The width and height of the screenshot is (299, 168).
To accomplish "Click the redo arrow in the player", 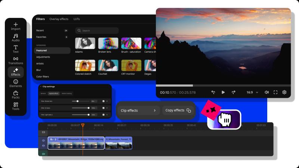I will 233,92.
